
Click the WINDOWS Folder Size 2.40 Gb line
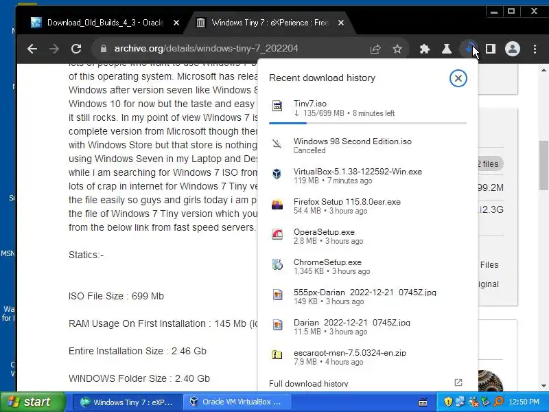139,378
